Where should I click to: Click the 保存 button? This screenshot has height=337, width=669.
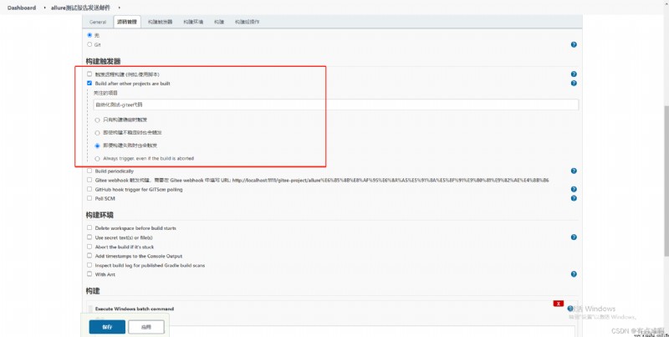pyautogui.click(x=107, y=327)
